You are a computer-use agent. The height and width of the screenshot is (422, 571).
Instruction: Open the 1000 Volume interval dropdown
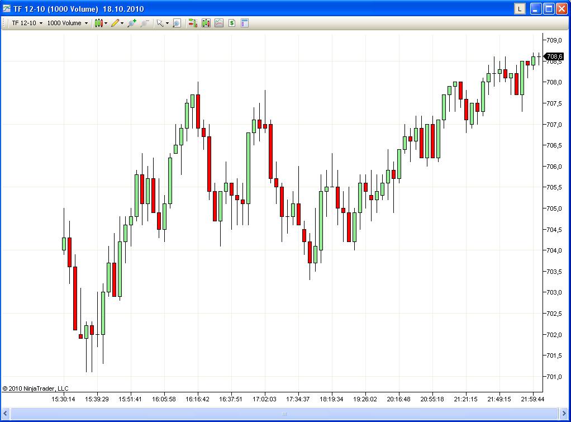tap(68, 23)
